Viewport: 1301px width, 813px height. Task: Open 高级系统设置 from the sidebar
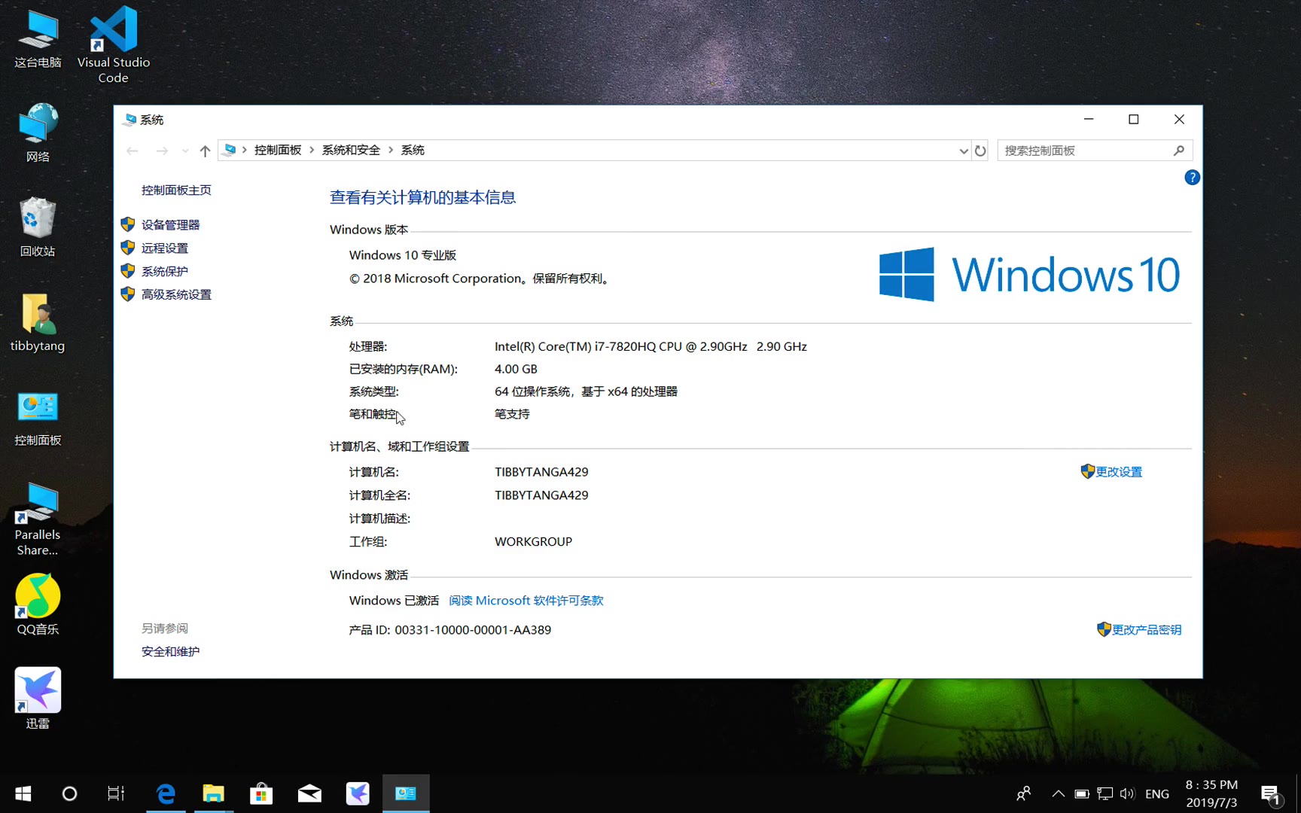point(176,295)
